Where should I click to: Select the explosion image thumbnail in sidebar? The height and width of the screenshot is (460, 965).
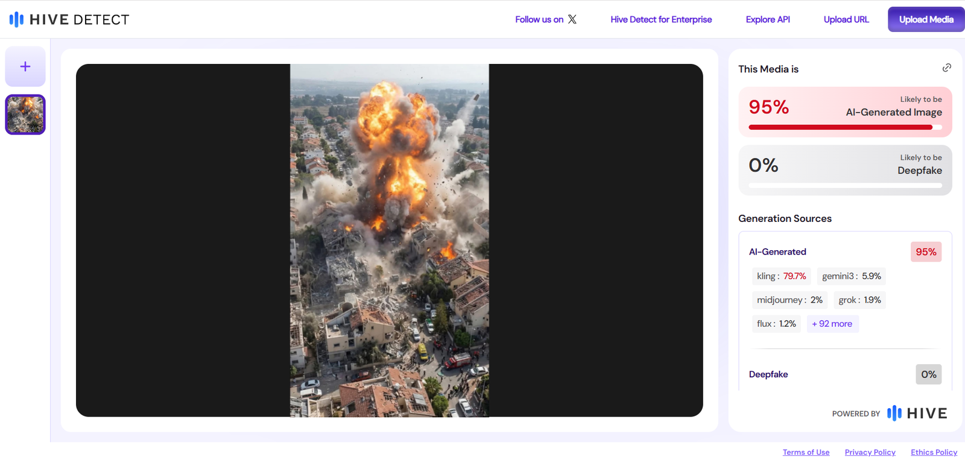(25, 115)
